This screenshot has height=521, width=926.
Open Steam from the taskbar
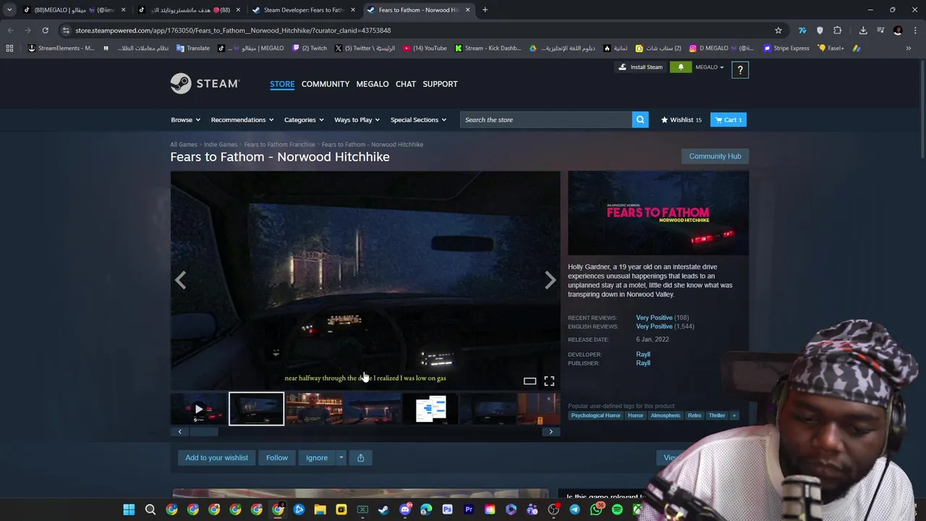383,509
